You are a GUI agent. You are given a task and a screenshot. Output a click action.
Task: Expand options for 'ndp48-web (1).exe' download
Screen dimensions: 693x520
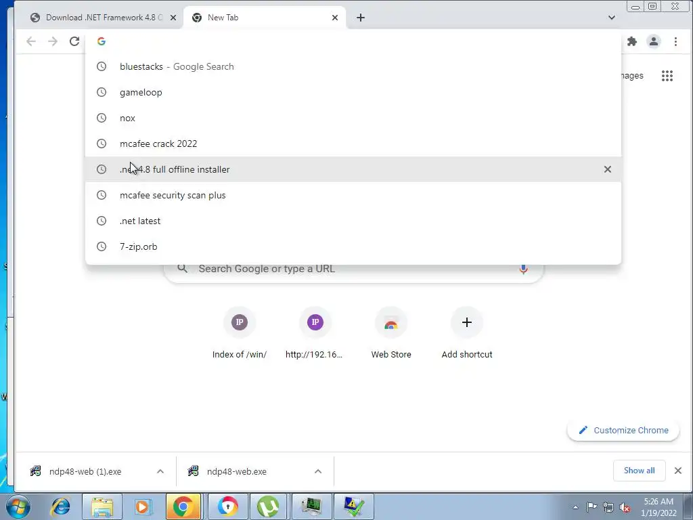(160, 471)
